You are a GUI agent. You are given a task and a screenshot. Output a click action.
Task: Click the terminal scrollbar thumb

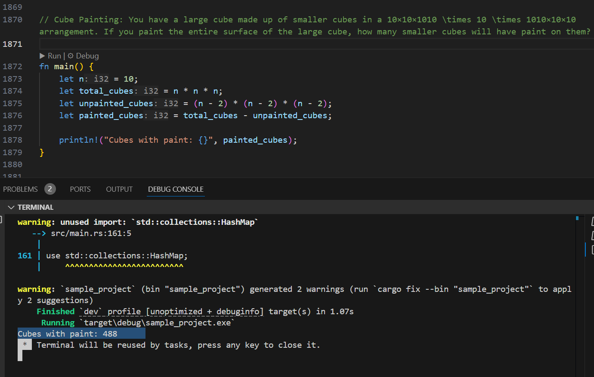(x=577, y=218)
